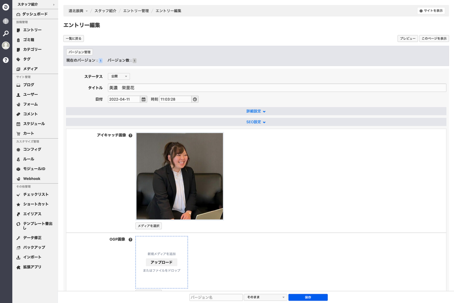Image resolution: width=454 pixels, height=303 pixels.
Task: Open clock time picker icon
Action: [195, 99]
